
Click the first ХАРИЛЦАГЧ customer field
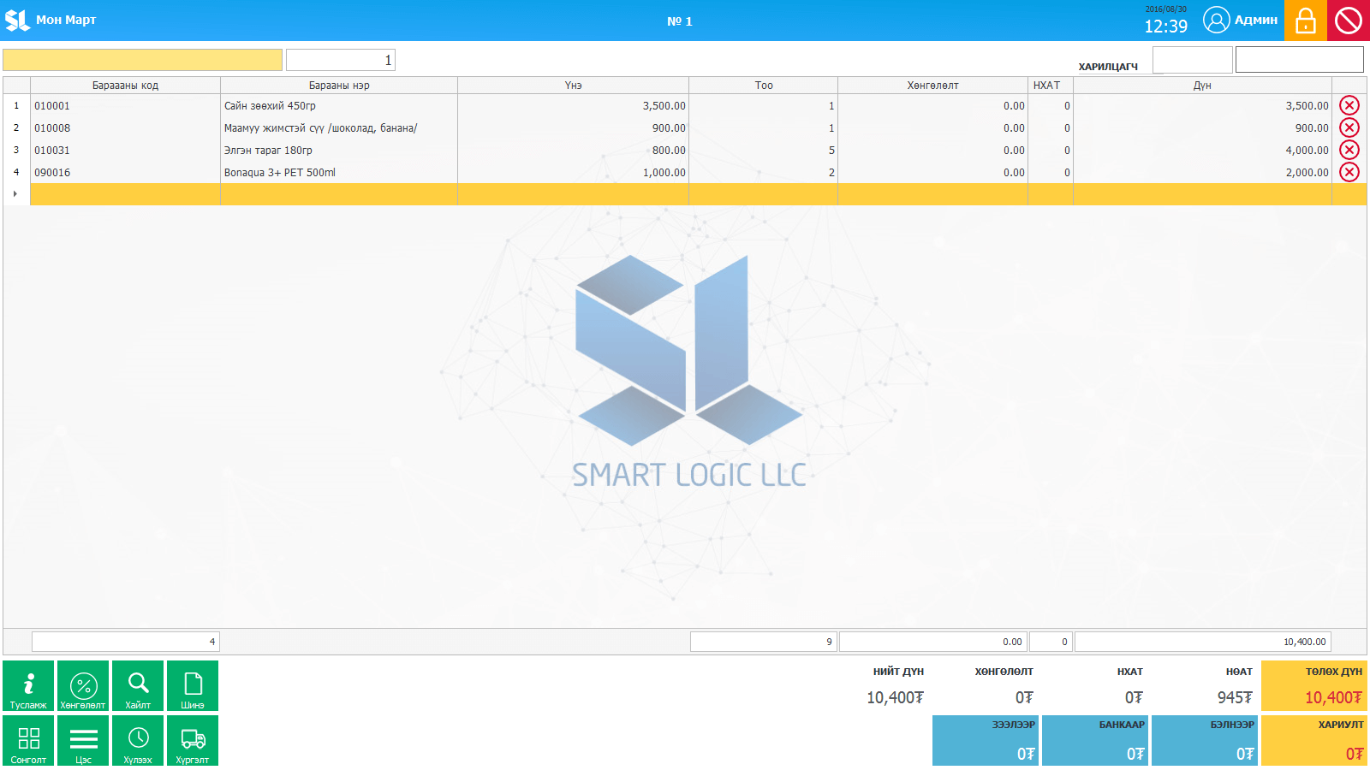point(1192,60)
